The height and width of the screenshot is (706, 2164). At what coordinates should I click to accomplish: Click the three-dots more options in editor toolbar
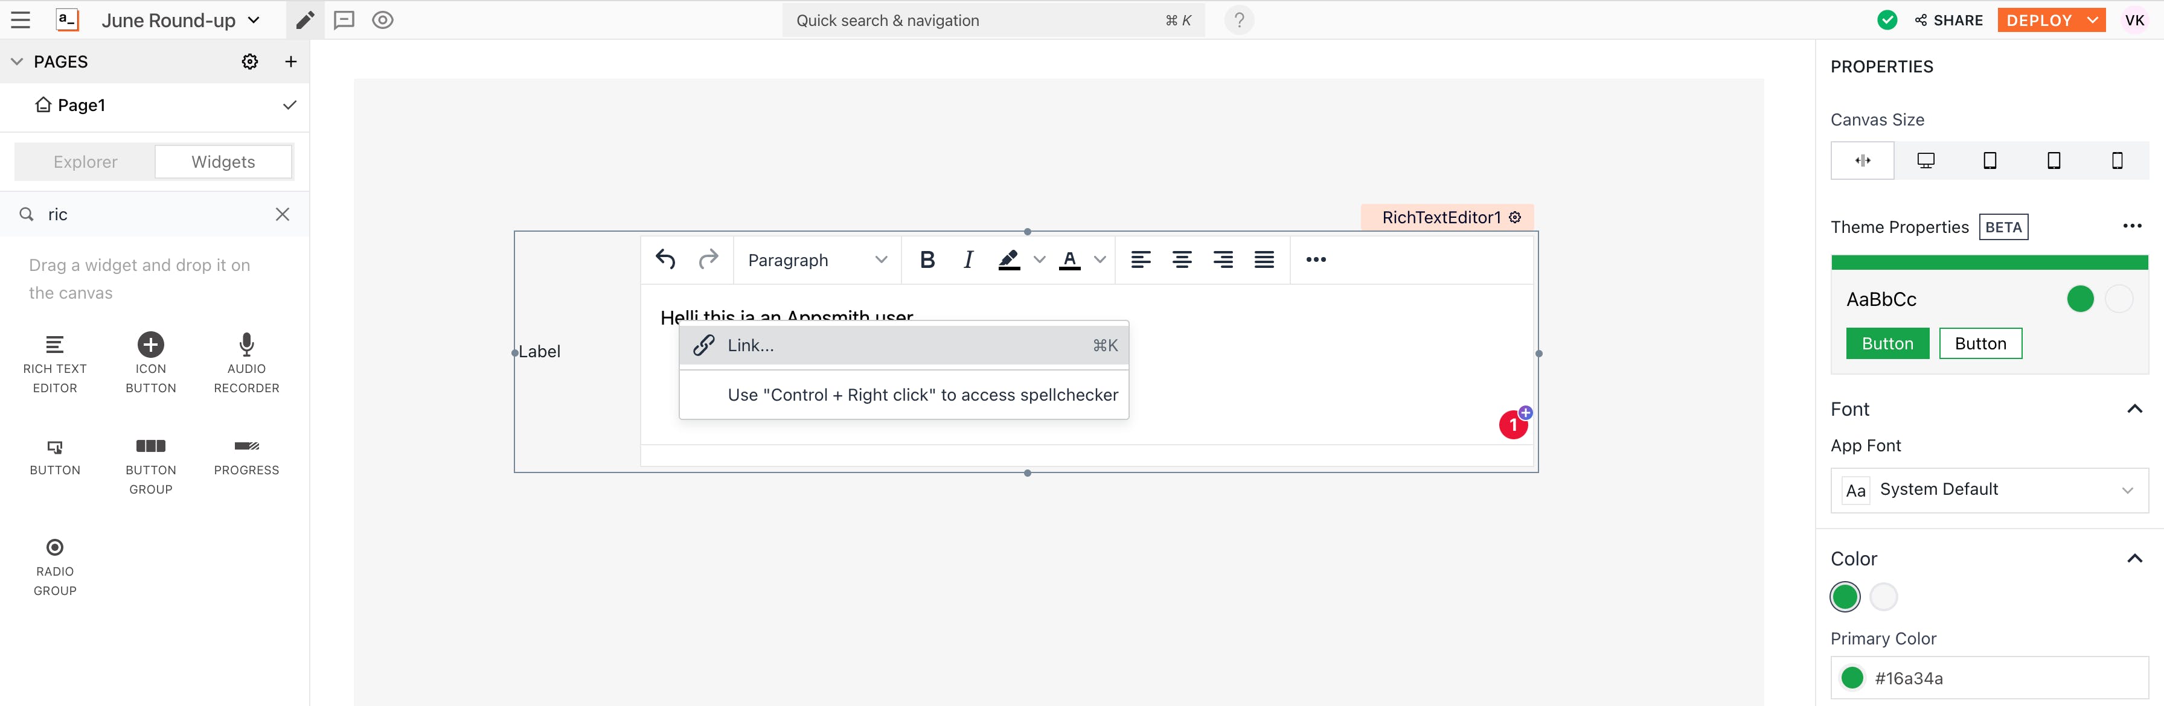(1316, 260)
